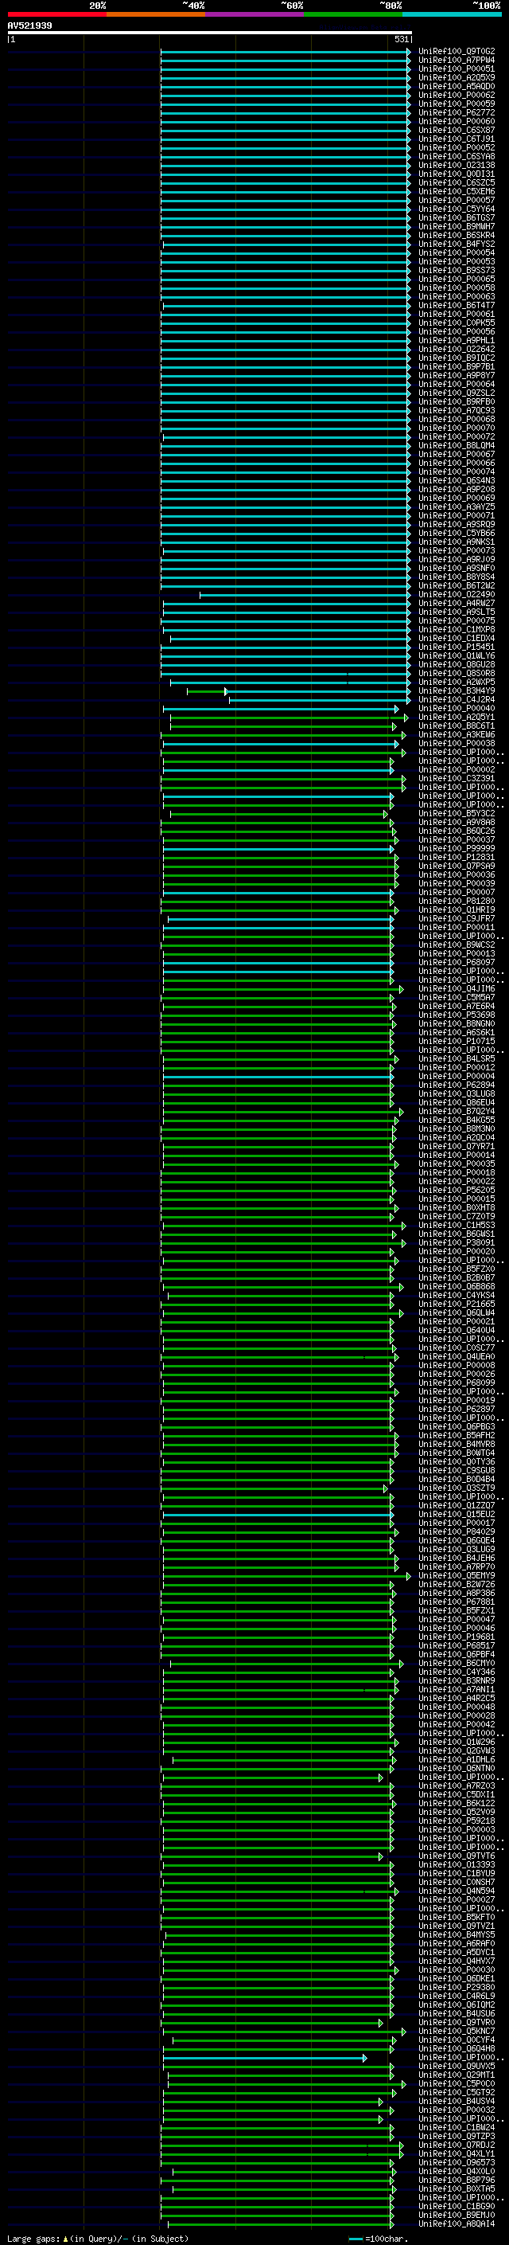The image size is (509, 2245).
Task: Click the 531 end position label
Action: (402, 39)
